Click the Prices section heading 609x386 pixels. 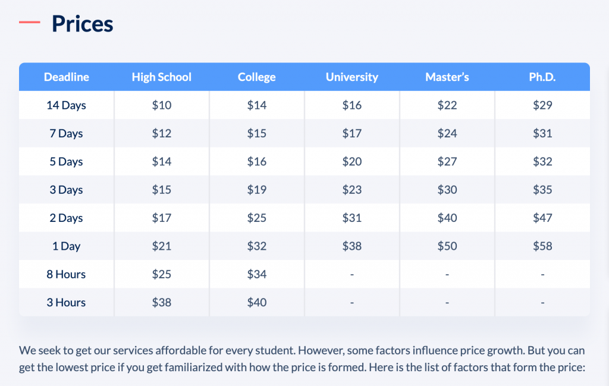click(x=82, y=24)
